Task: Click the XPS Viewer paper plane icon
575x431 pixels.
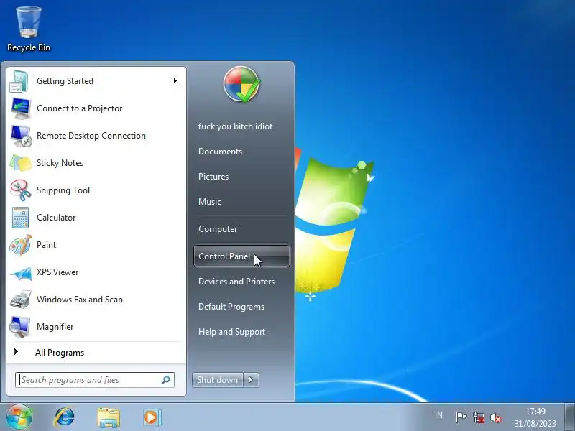Action: tap(21, 273)
